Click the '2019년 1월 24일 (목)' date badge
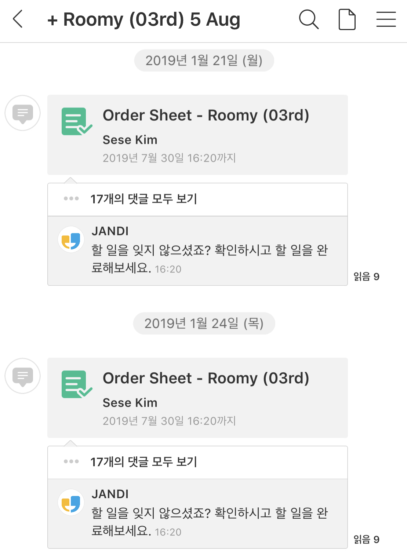This screenshot has height=555, width=407. pos(204,324)
